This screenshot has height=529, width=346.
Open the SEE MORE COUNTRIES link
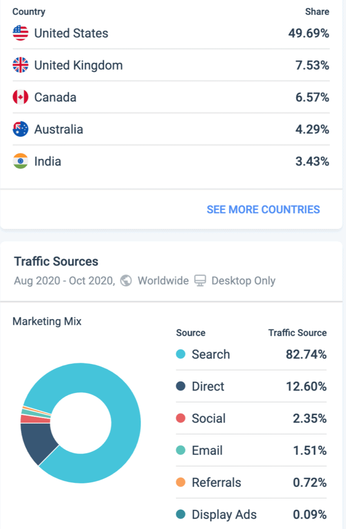[x=263, y=209]
